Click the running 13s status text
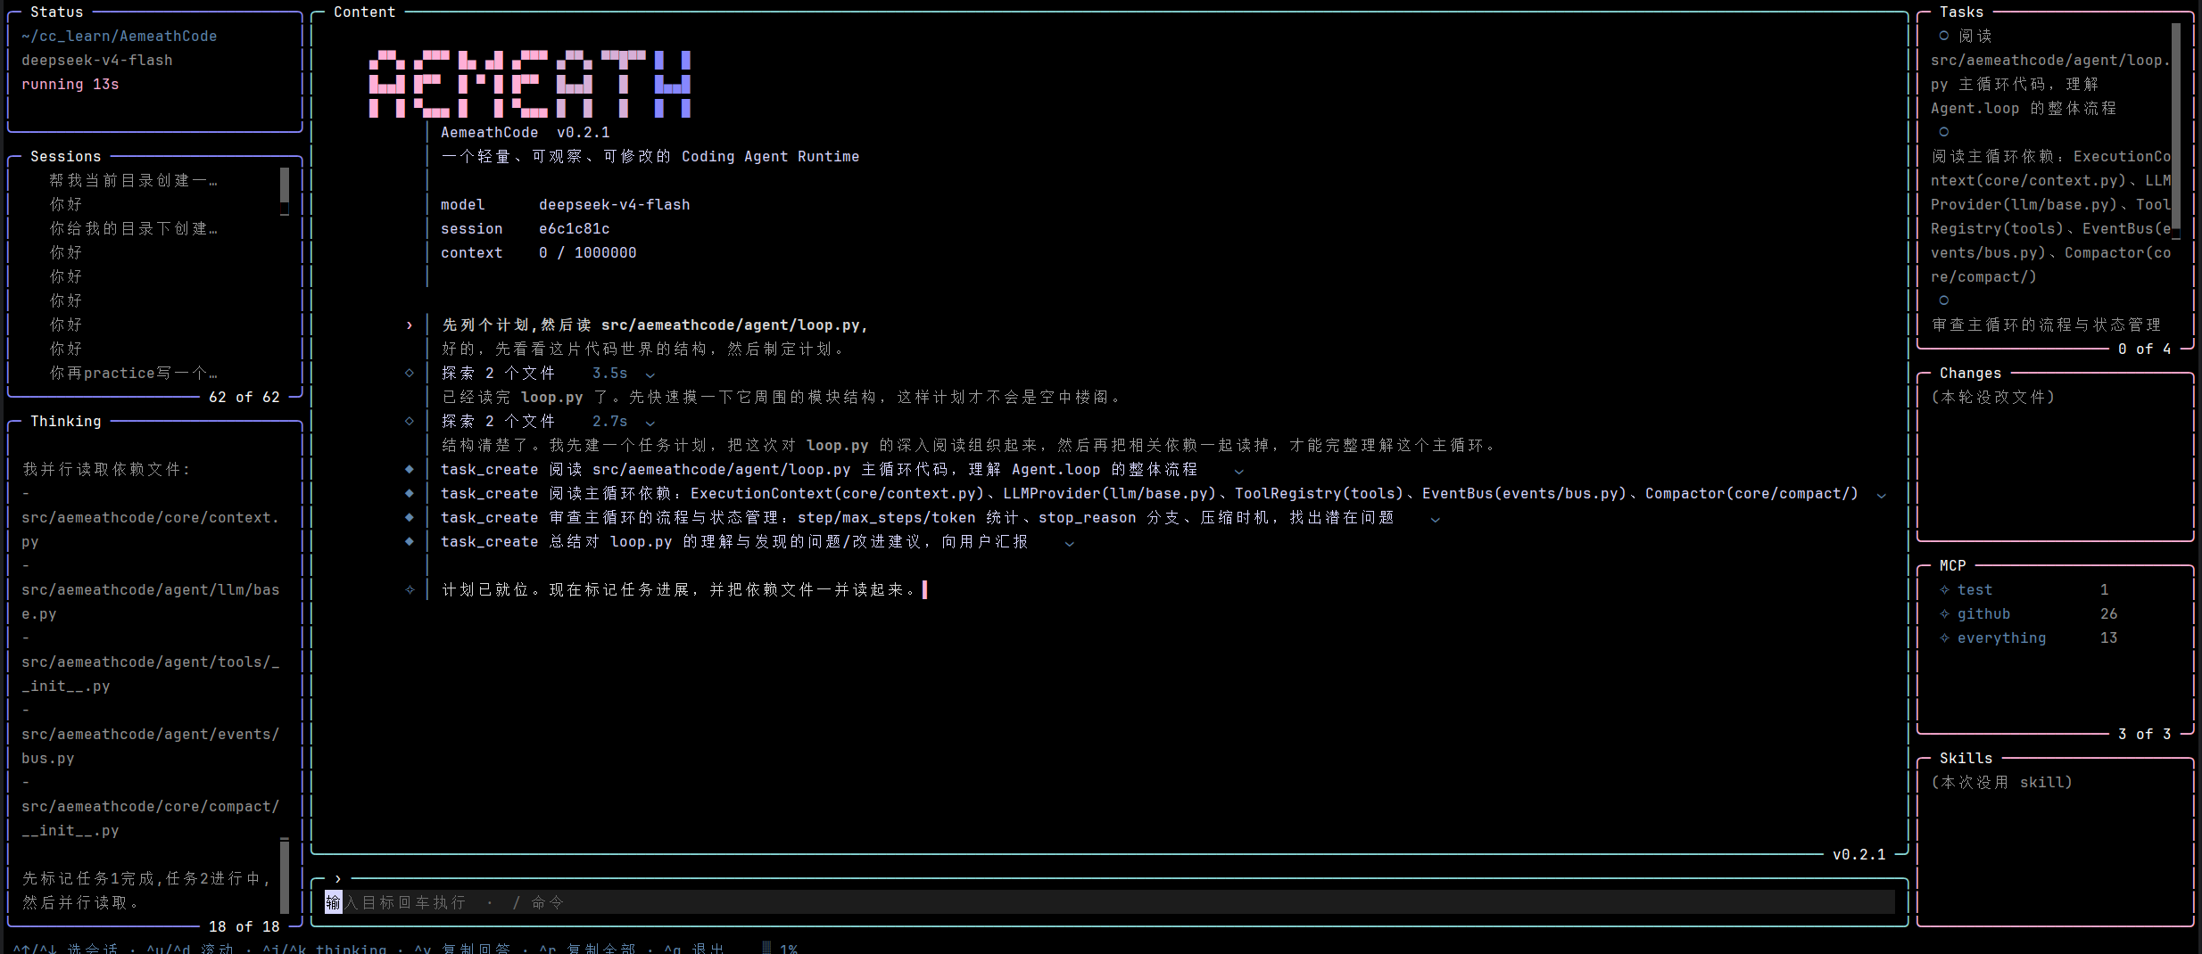This screenshot has width=2202, height=954. point(70,85)
